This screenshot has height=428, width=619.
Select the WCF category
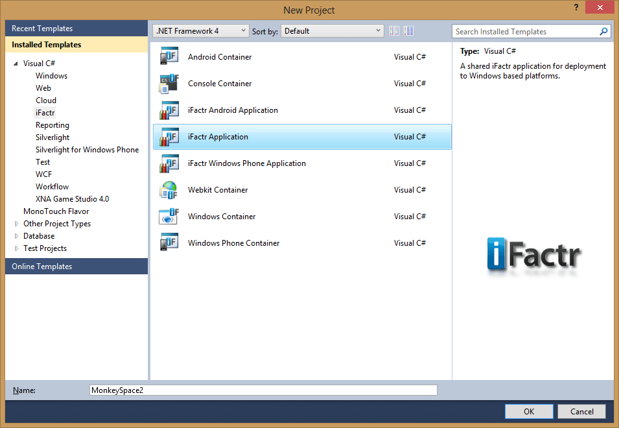pyautogui.click(x=43, y=174)
